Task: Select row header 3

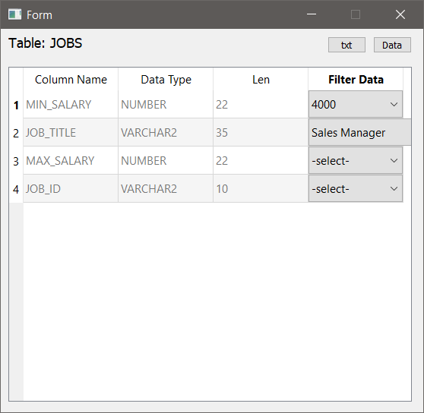Action: click(16, 161)
